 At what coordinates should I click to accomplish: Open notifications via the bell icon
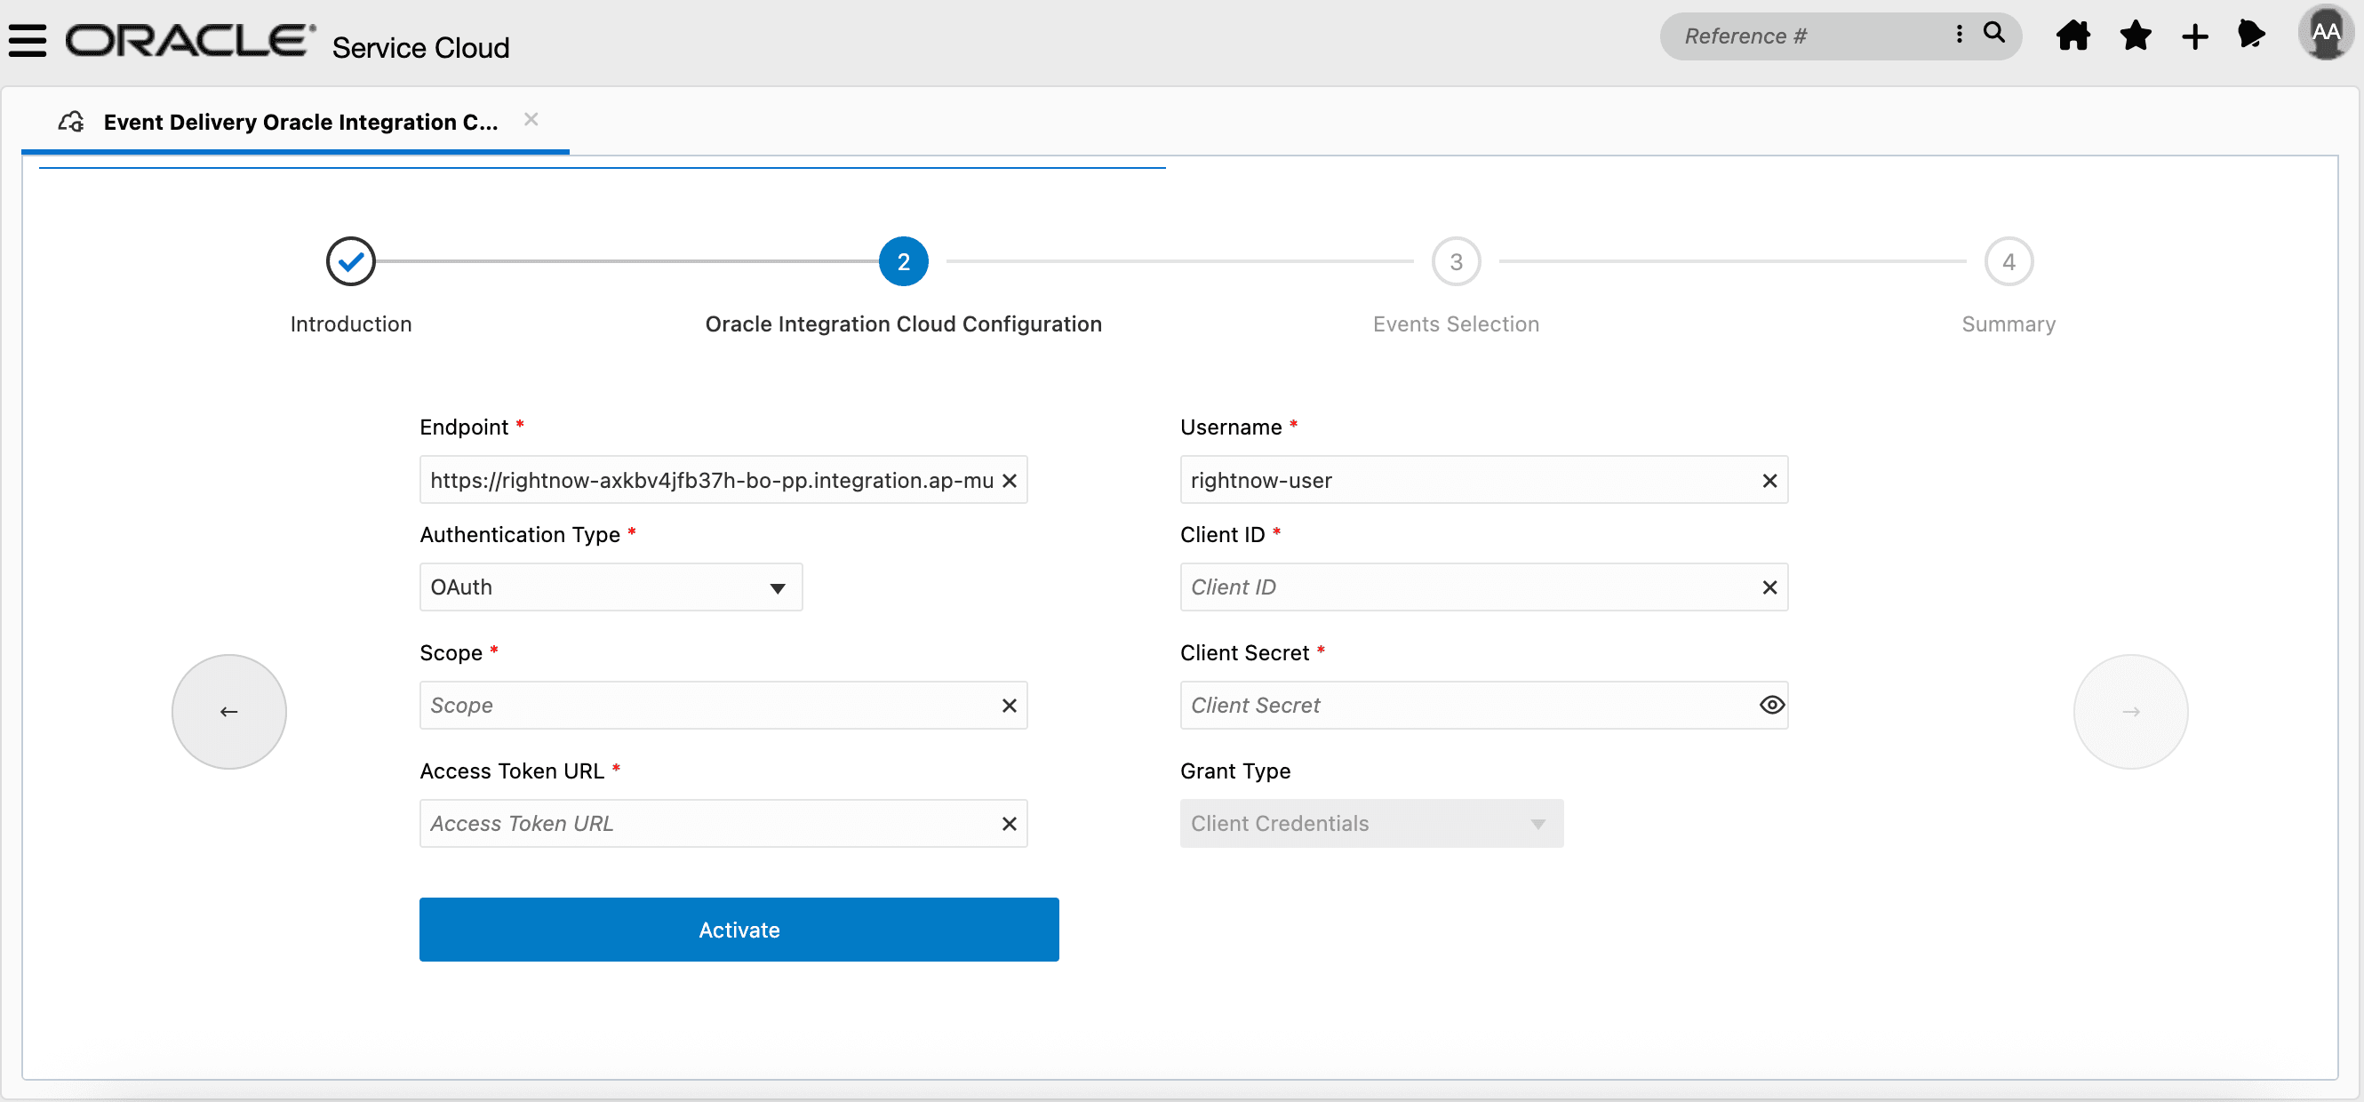coord(2254,36)
